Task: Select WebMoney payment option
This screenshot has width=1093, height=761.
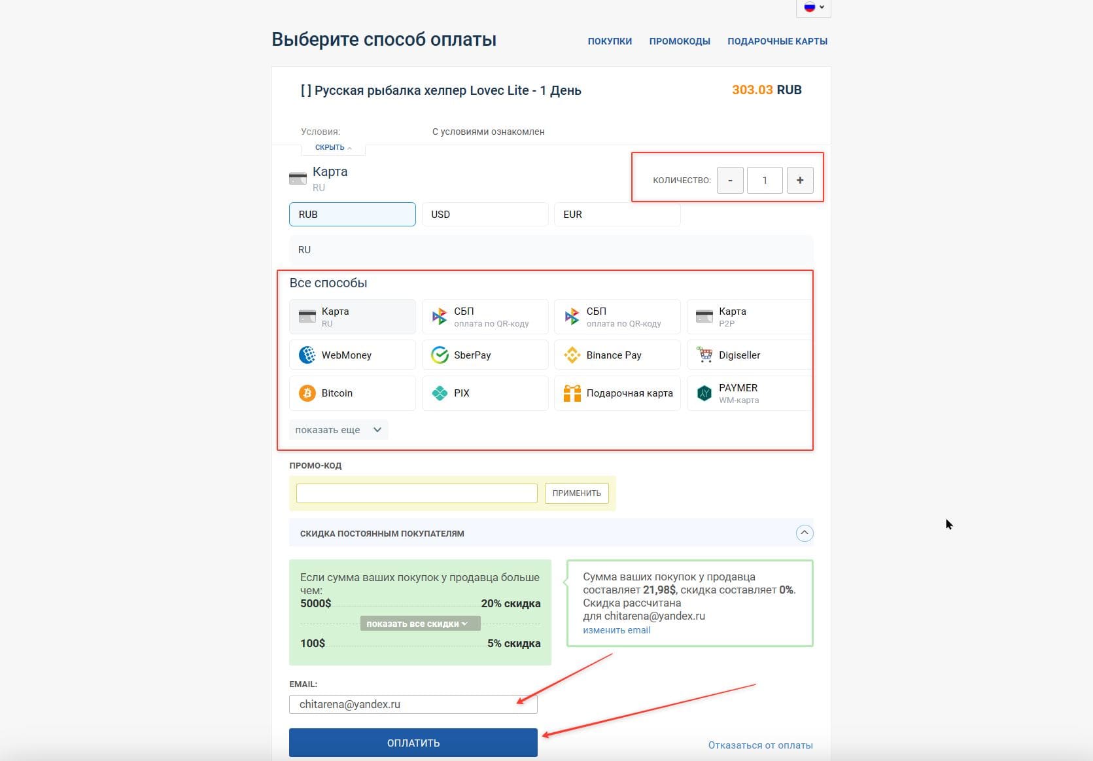Action: click(353, 355)
